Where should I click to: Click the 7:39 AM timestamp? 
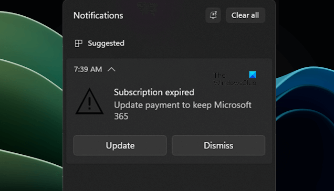[x=88, y=69]
